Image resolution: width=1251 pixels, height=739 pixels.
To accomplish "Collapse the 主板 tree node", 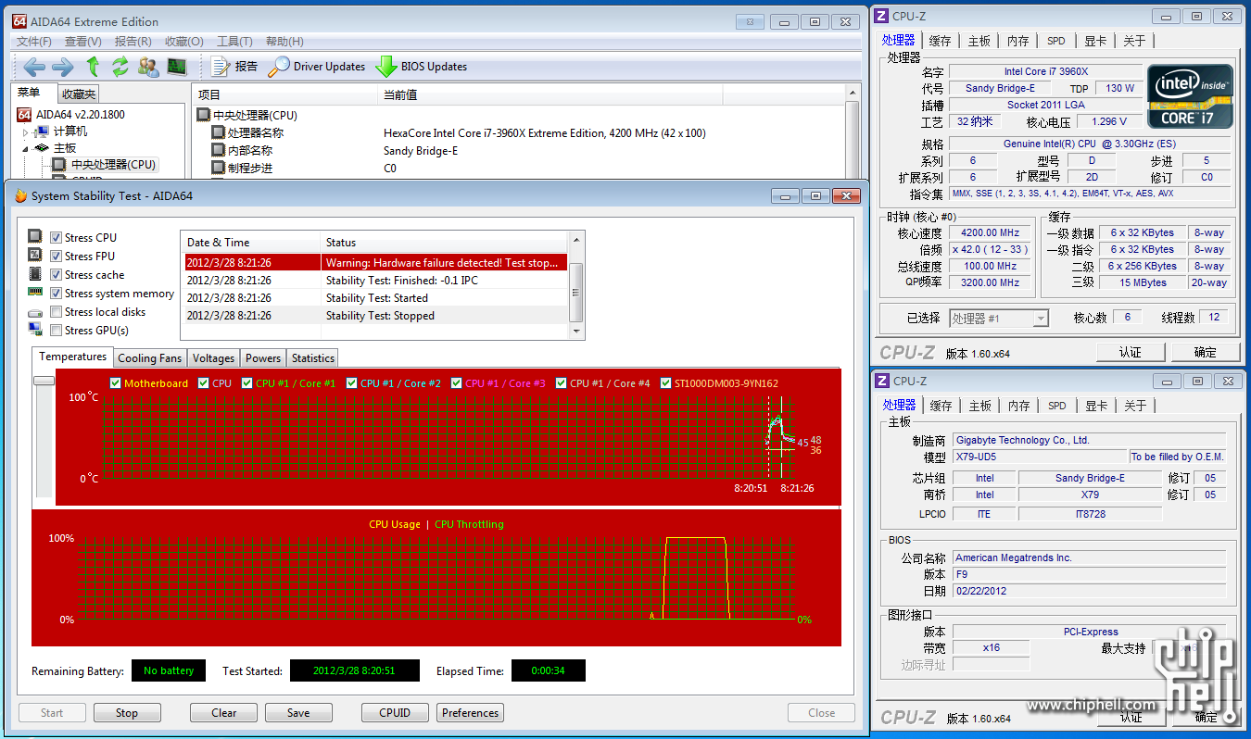I will (x=26, y=148).
